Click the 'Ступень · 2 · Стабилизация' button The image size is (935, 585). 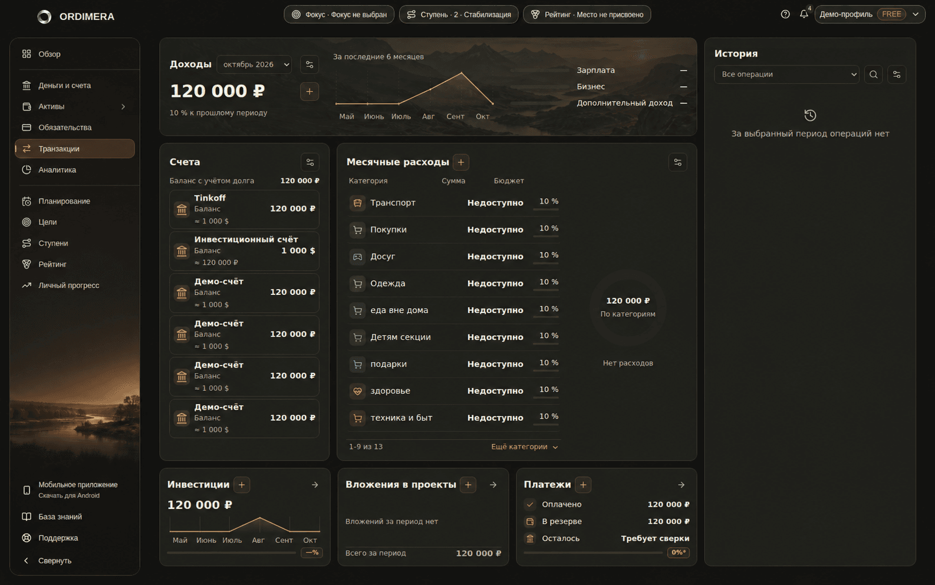click(x=459, y=14)
